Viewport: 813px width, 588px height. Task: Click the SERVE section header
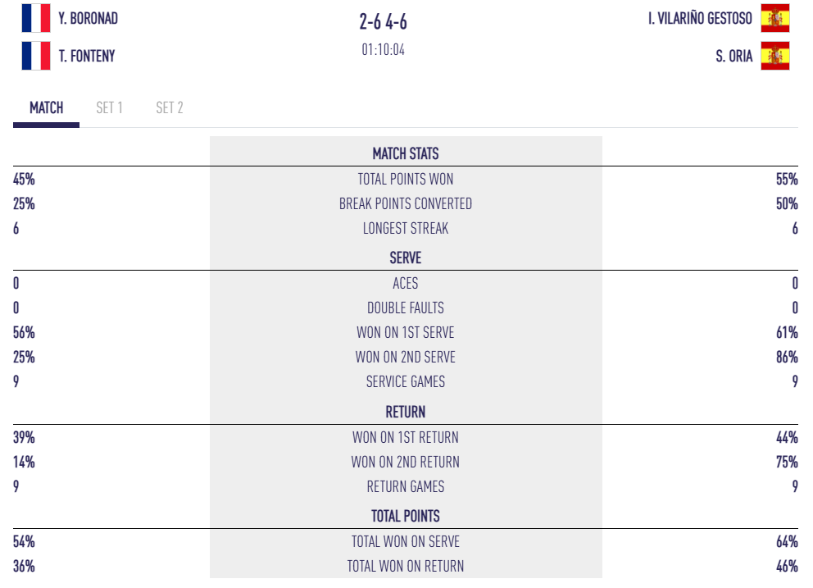pyautogui.click(x=406, y=258)
